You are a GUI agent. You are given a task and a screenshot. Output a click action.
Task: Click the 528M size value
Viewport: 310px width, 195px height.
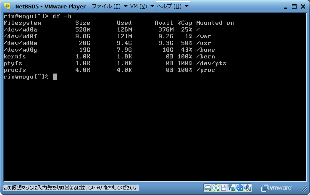[x=83, y=30]
